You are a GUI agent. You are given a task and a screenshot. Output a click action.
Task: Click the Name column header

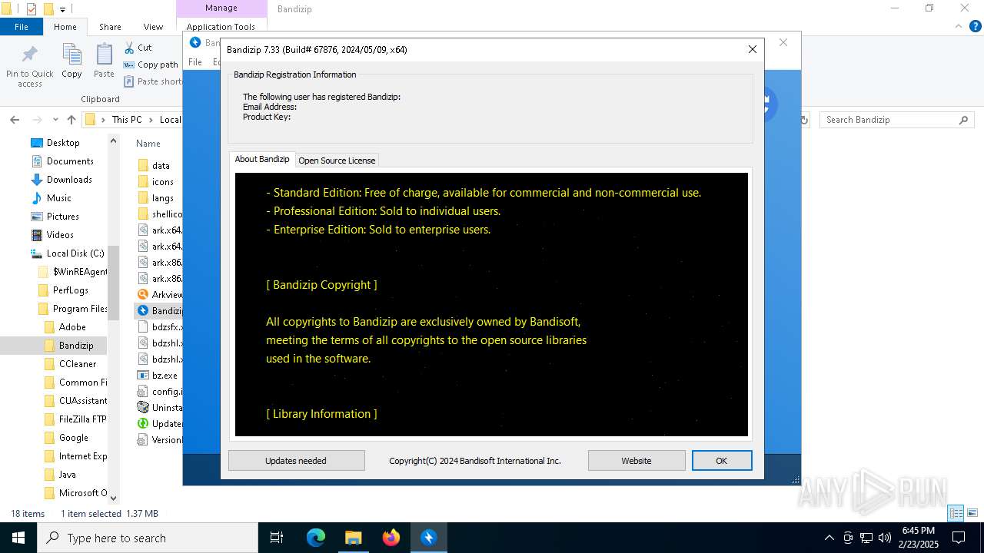(x=148, y=144)
